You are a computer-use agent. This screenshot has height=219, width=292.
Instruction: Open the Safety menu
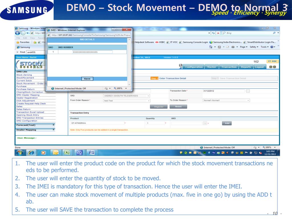pos(254,47)
